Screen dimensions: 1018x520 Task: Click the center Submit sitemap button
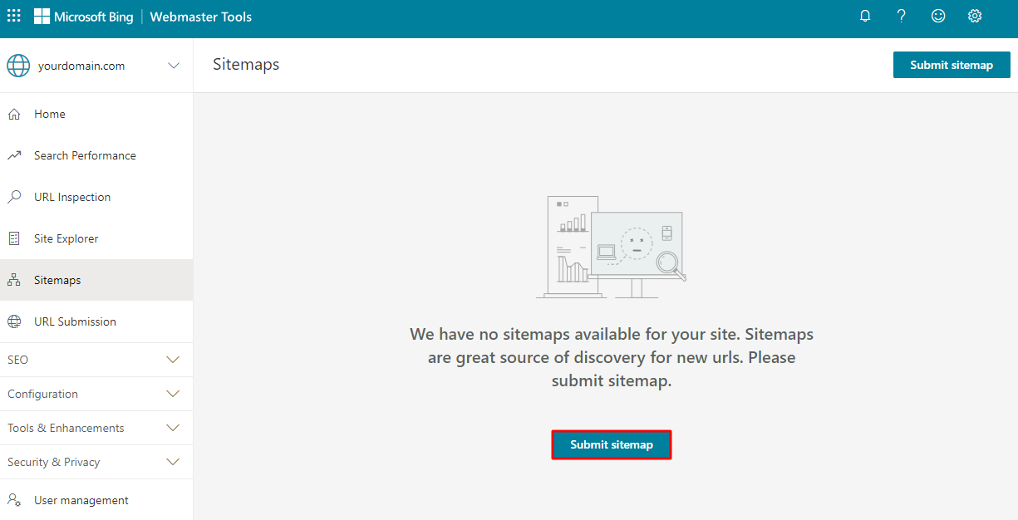[x=612, y=444]
